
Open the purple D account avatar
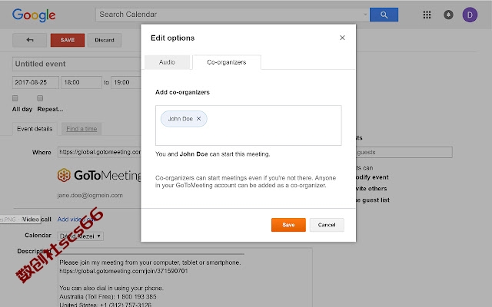point(470,15)
